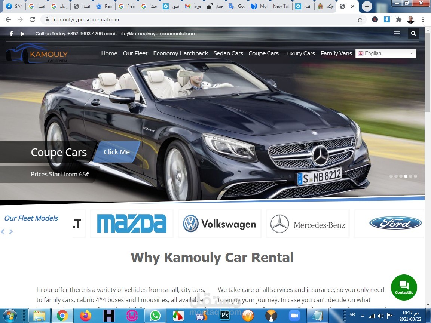Switch to the Google 'xls' tab
Screen dimensions: 431x323
(x=59, y=6)
